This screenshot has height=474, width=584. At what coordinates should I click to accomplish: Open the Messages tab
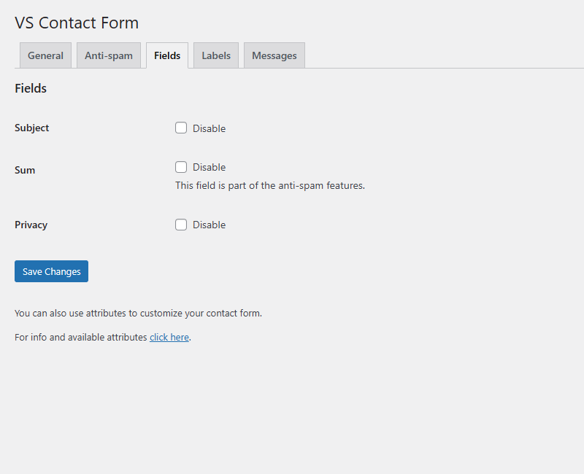coord(274,55)
